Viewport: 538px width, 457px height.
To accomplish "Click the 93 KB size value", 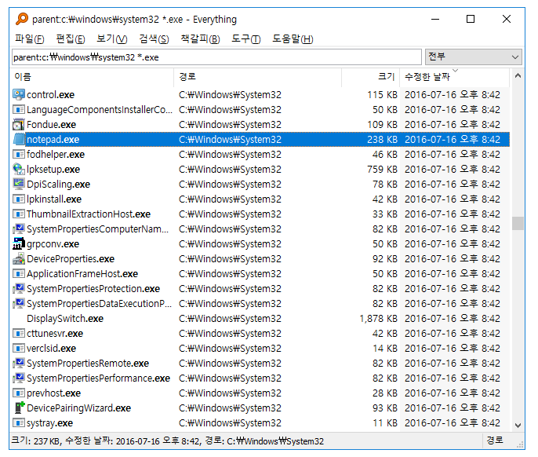I will pos(385,408).
